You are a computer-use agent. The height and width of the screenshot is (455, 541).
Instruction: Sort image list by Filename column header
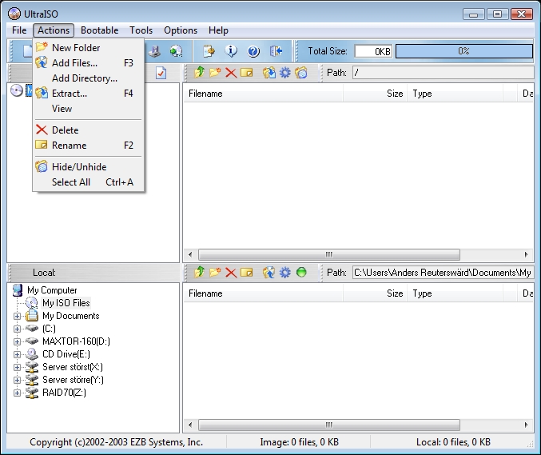(264, 94)
